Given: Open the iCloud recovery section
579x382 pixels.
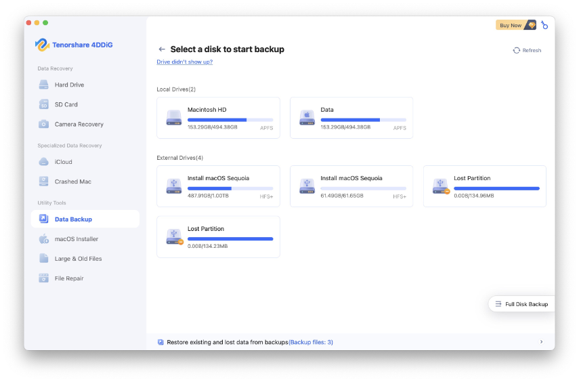Looking at the screenshot, I should 85,162.
